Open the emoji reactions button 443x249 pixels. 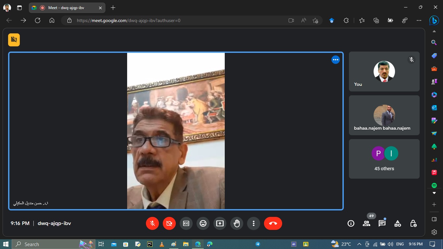tap(203, 223)
